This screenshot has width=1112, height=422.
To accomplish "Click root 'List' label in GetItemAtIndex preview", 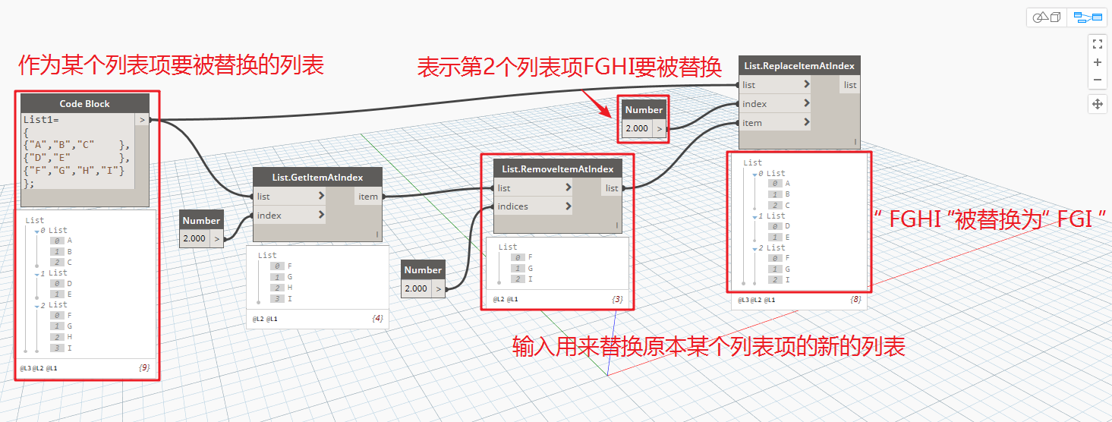I will coord(267,256).
